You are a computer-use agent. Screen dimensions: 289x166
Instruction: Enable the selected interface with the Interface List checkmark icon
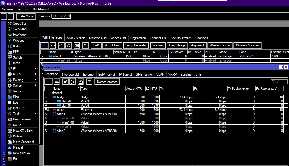pos(65,82)
